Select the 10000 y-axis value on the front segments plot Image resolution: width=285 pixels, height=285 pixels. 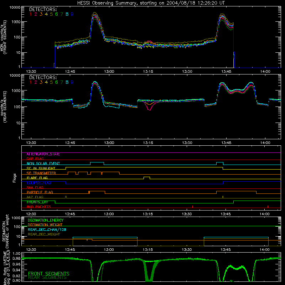(x=15, y=7)
